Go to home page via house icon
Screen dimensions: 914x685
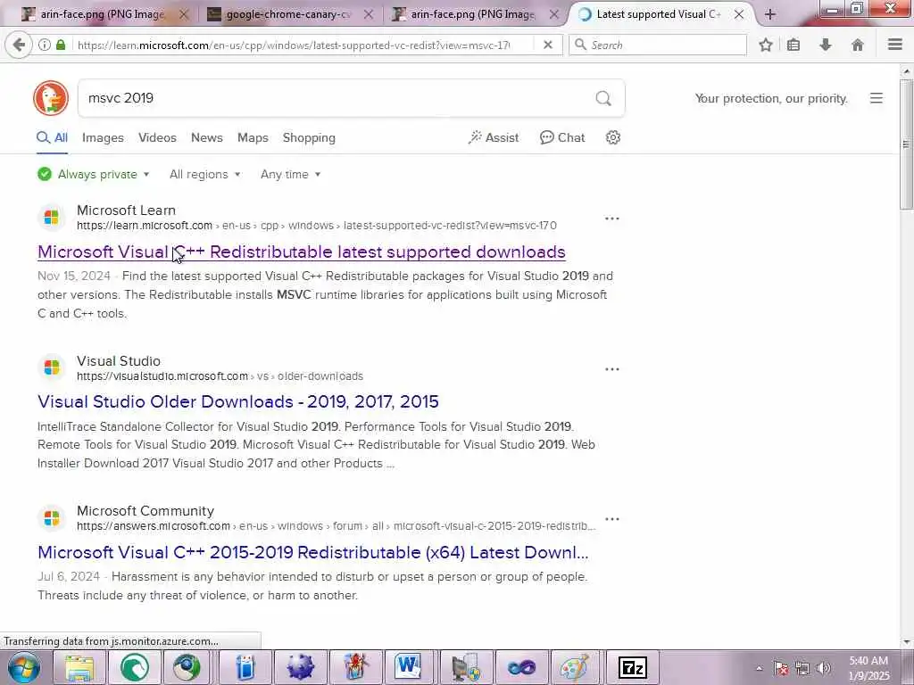(858, 45)
